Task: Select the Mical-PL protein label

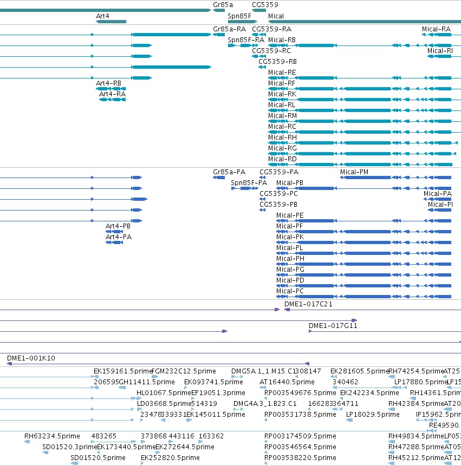Action: click(290, 248)
